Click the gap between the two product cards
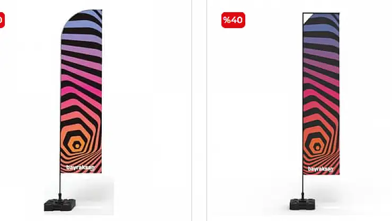This screenshot has height=221, width=392. (199, 110)
